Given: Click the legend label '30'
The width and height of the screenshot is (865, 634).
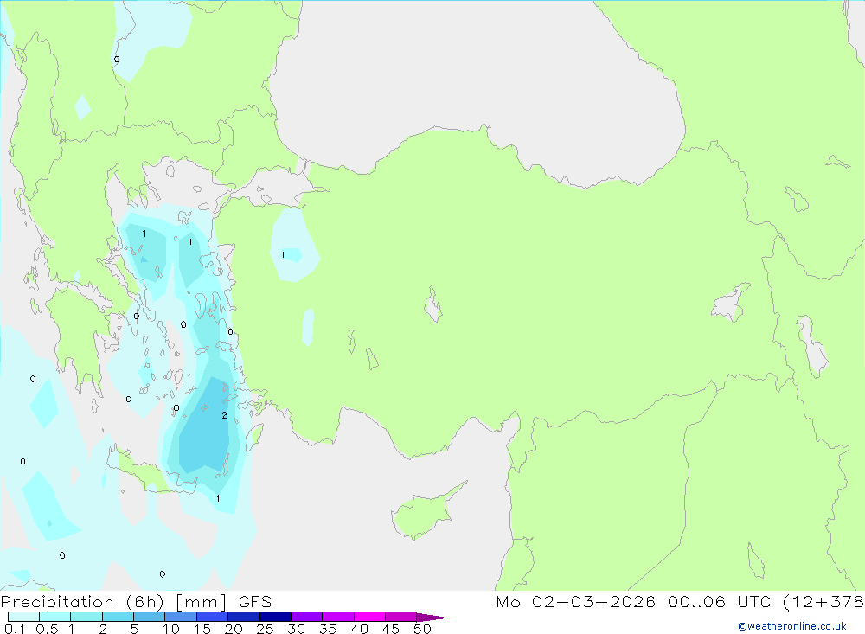Looking at the screenshot, I should click(297, 629).
